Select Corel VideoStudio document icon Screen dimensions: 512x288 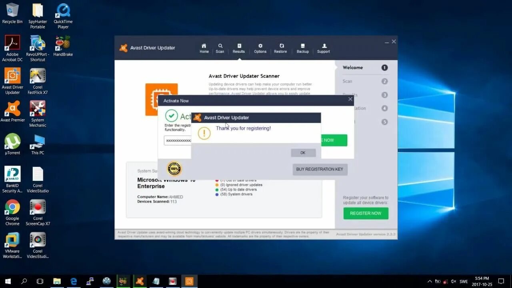[x=38, y=180]
